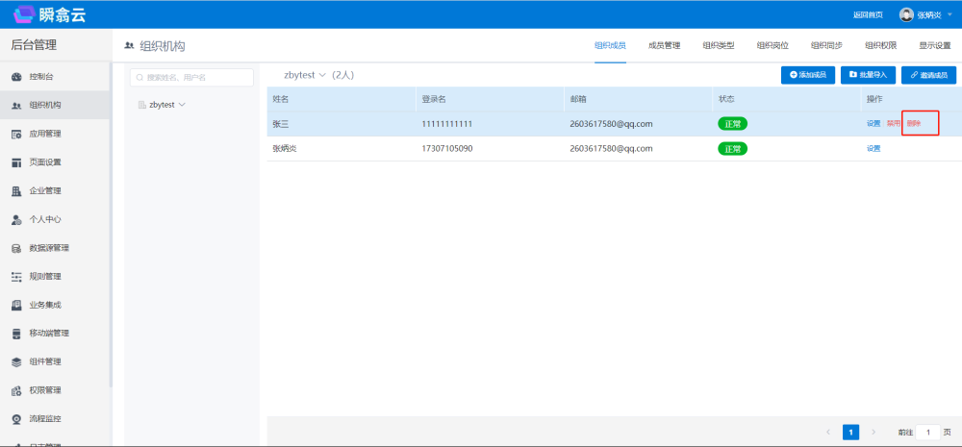Click the 应用管理 sidebar icon

click(x=16, y=134)
